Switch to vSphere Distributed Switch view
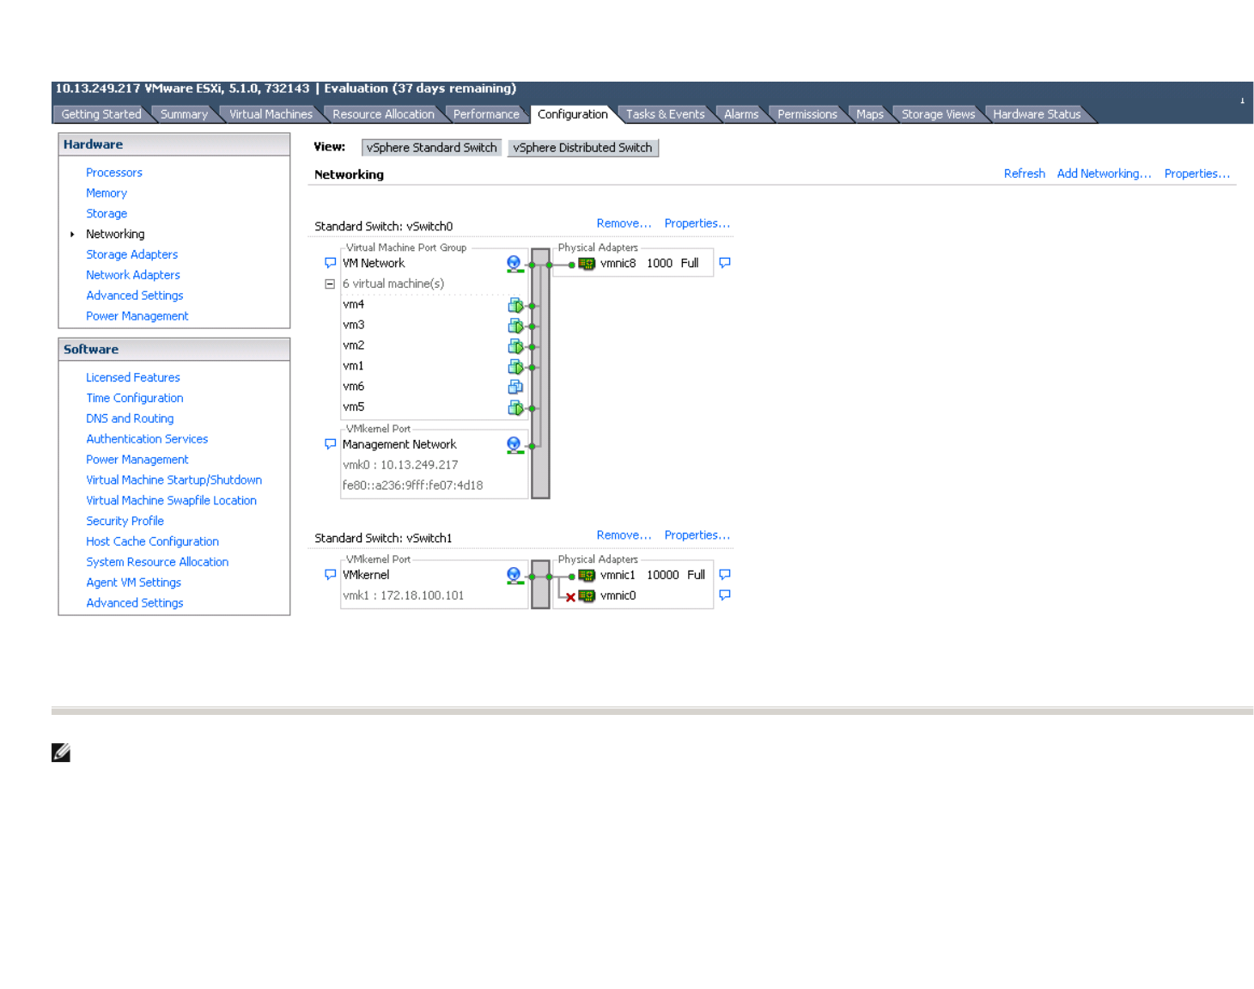The width and height of the screenshot is (1254, 989). 582,148
